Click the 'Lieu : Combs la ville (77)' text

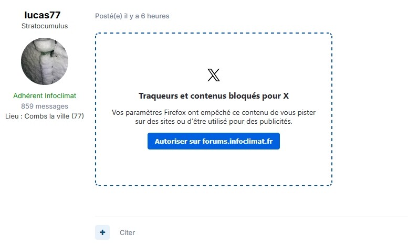pos(45,116)
